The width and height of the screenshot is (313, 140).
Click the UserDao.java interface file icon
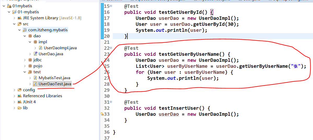click(x=35, y=54)
